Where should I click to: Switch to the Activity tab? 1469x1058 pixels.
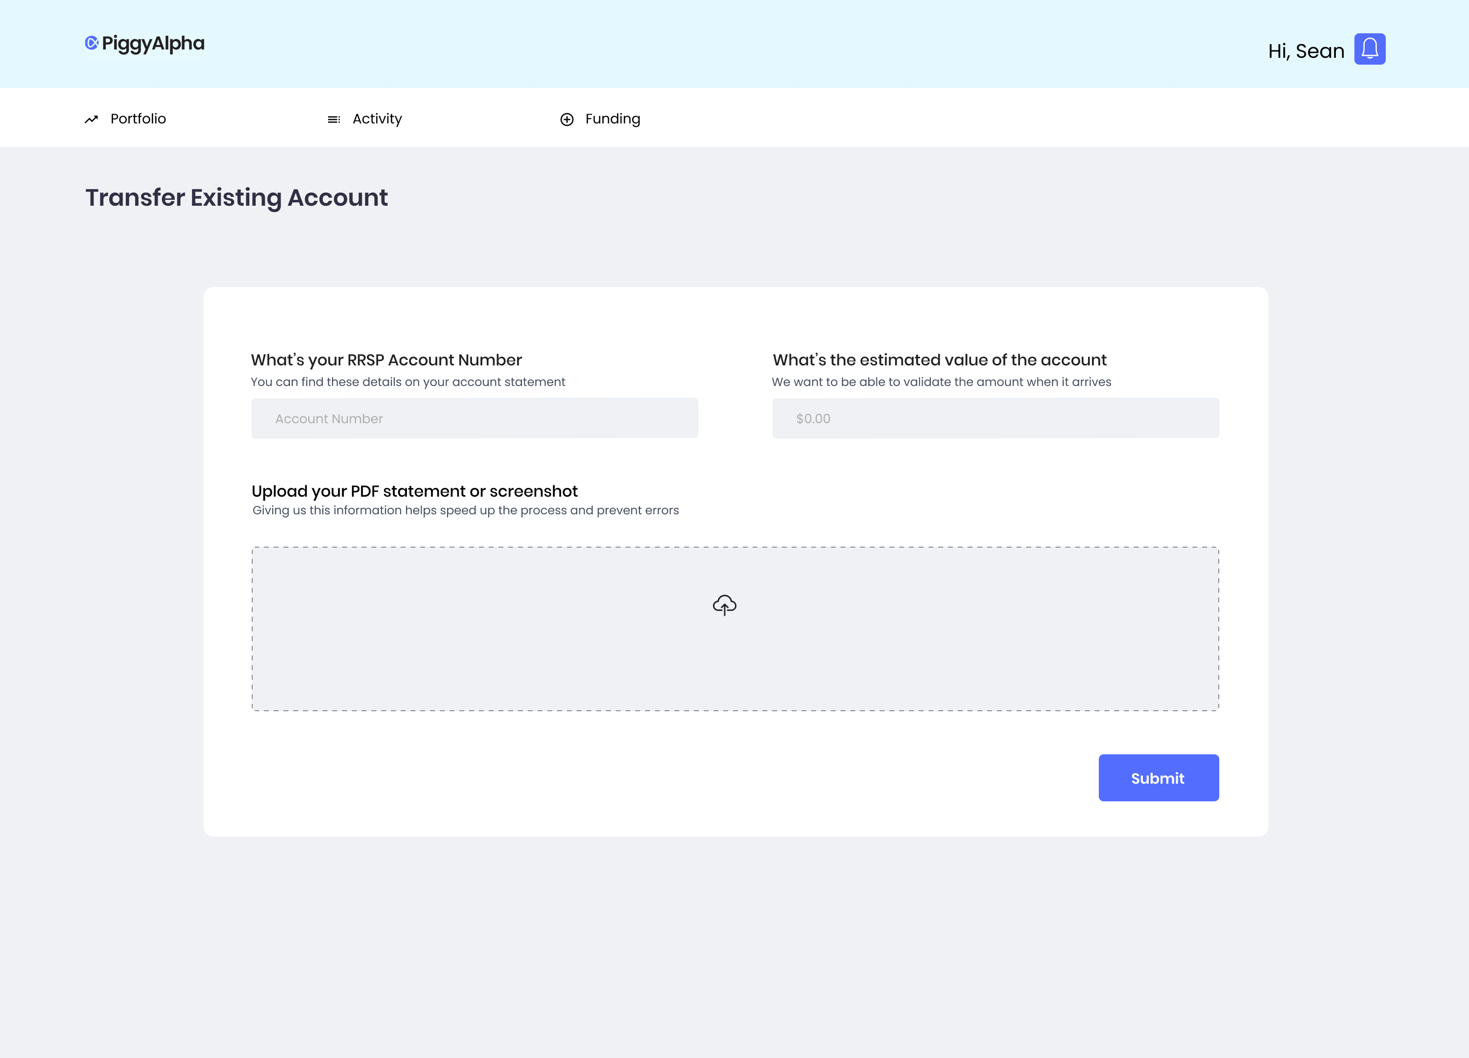point(377,119)
